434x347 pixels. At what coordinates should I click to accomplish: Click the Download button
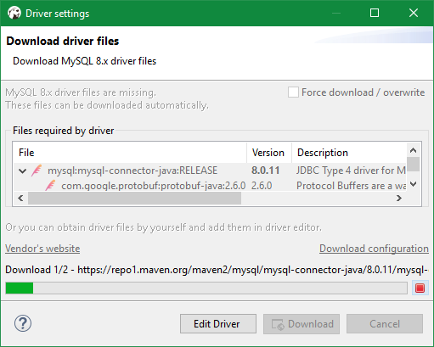[302, 323]
